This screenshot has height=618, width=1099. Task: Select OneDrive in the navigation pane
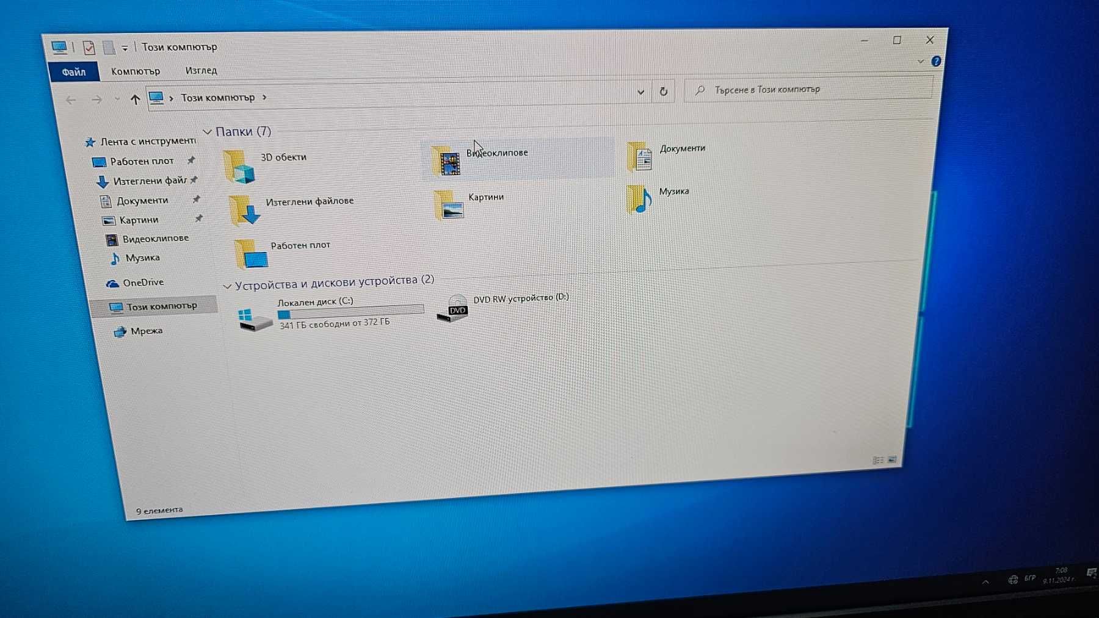click(x=135, y=282)
